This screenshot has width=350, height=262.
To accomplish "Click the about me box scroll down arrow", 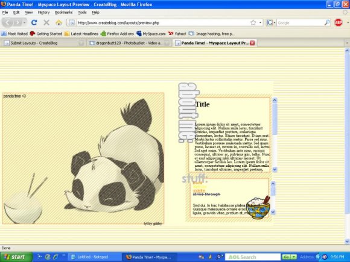I will tap(275, 169).
